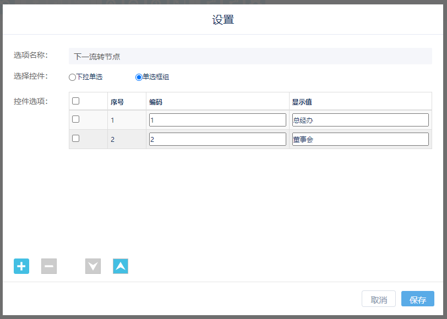Select the 单选框组 radio button
This screenshot has width=447, height=319.
(139, 78)
